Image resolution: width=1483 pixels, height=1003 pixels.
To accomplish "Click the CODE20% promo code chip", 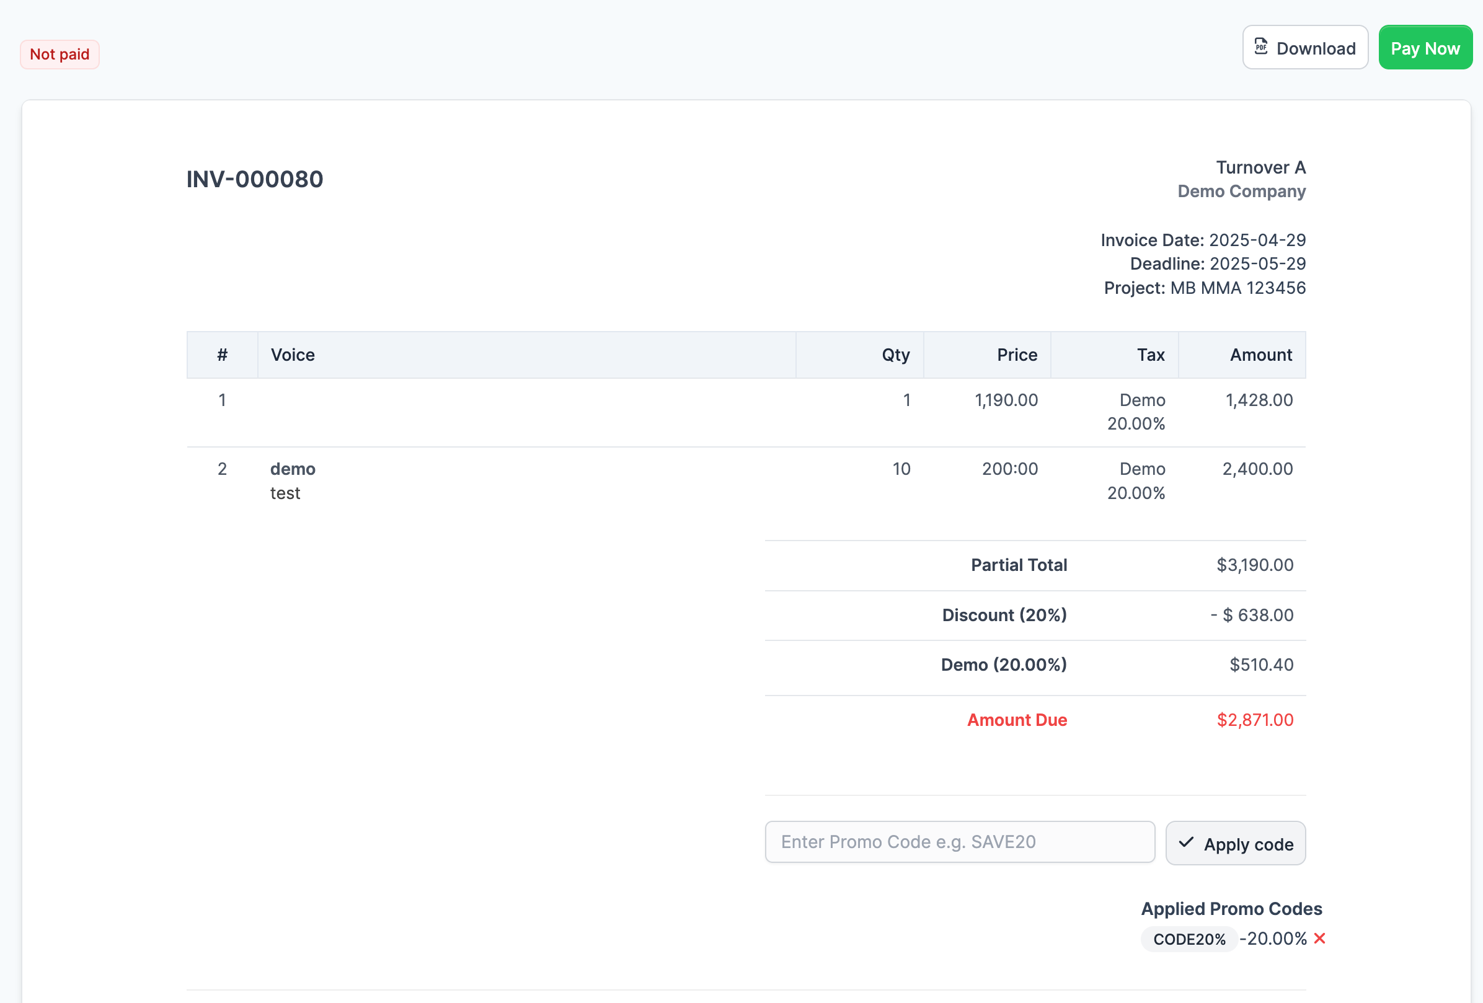I will 1189,939.
